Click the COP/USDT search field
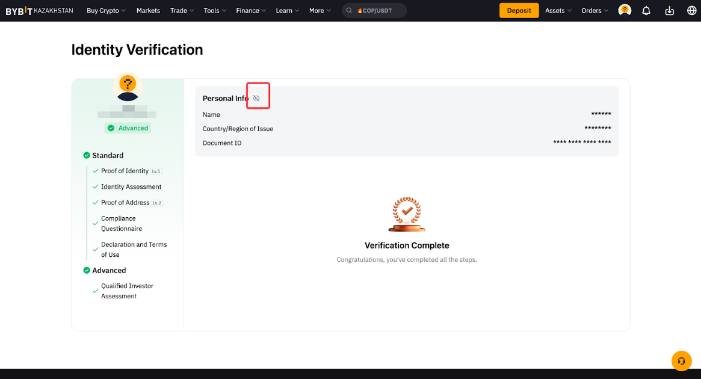The height and width of the screenshot is (379, 701). click(379, 10)
